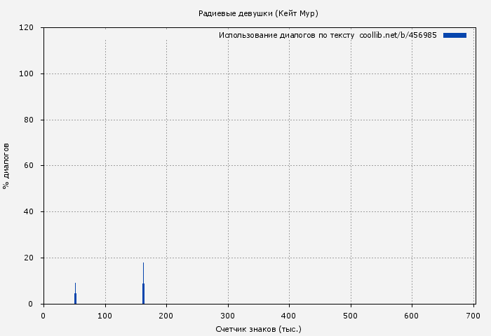This screenshot has height=336, width=491.
Task: Click the blue legend color swatch
Action: pos(455,35)
